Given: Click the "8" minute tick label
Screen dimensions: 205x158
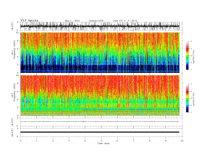Looking at the screenshot, I should tap(150, 141).
